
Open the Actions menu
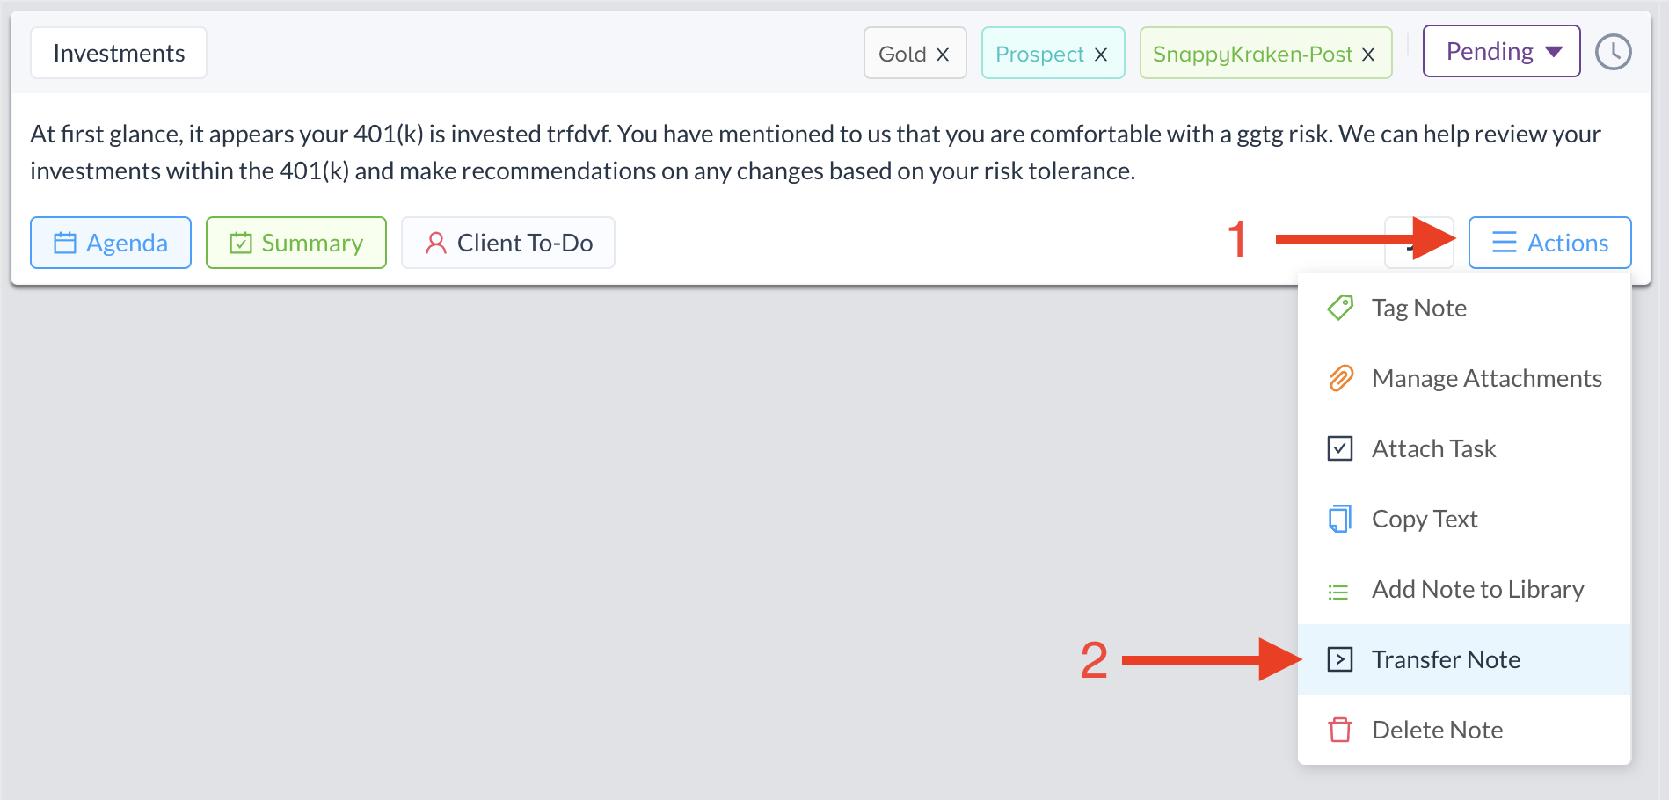(1549, 243)
